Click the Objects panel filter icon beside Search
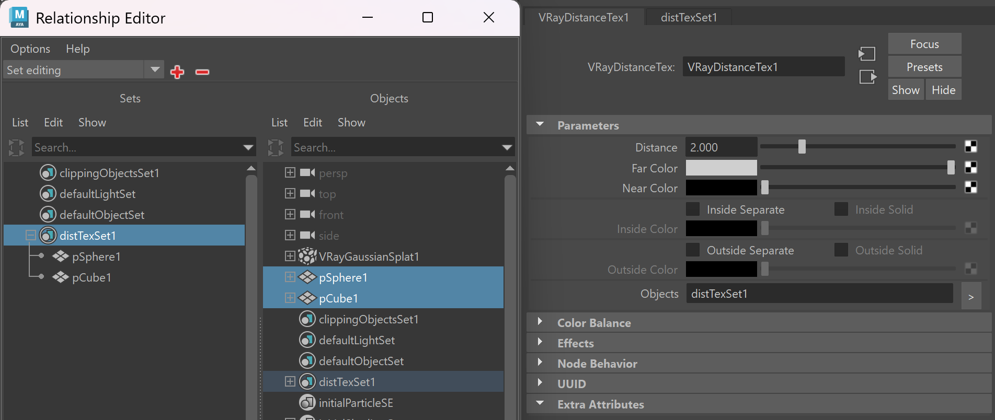This screenshot has height=420, width=995. click(x=276, y=147)
